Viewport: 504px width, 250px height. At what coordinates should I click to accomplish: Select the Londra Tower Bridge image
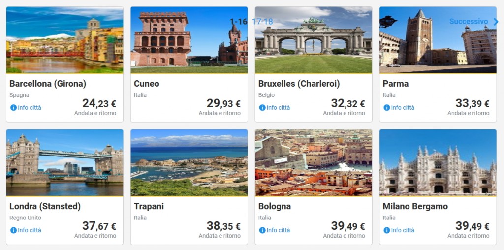[x=64, y=163]
